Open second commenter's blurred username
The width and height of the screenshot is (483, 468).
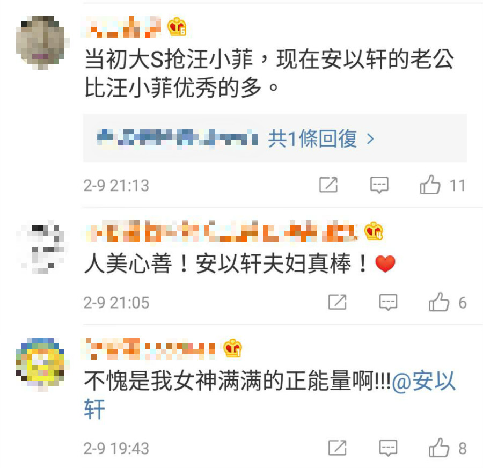tap(222, 231)
